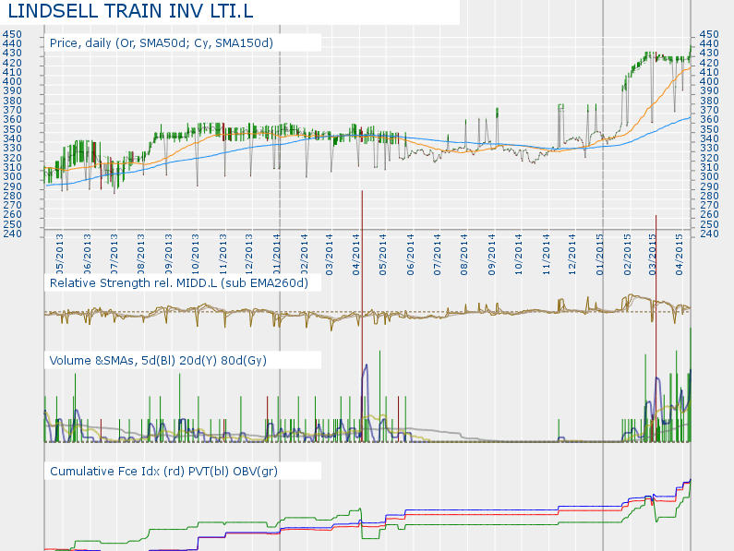Select the 10/2014 date axis label
The image size is (734, 551).
pyautogui.click(x=518, y=254)
